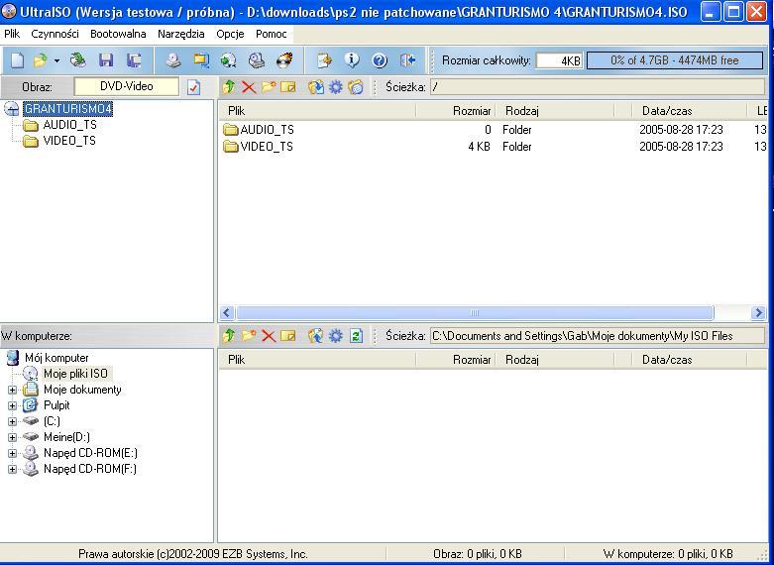
Task: Click the Extract files icon in image pane
Action: (316, 87)
